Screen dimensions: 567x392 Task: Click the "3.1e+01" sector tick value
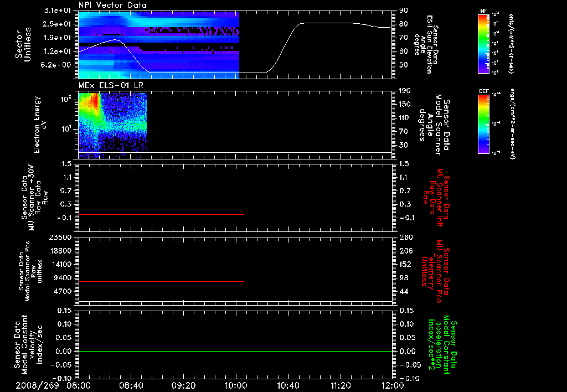(x=58, y=11)
